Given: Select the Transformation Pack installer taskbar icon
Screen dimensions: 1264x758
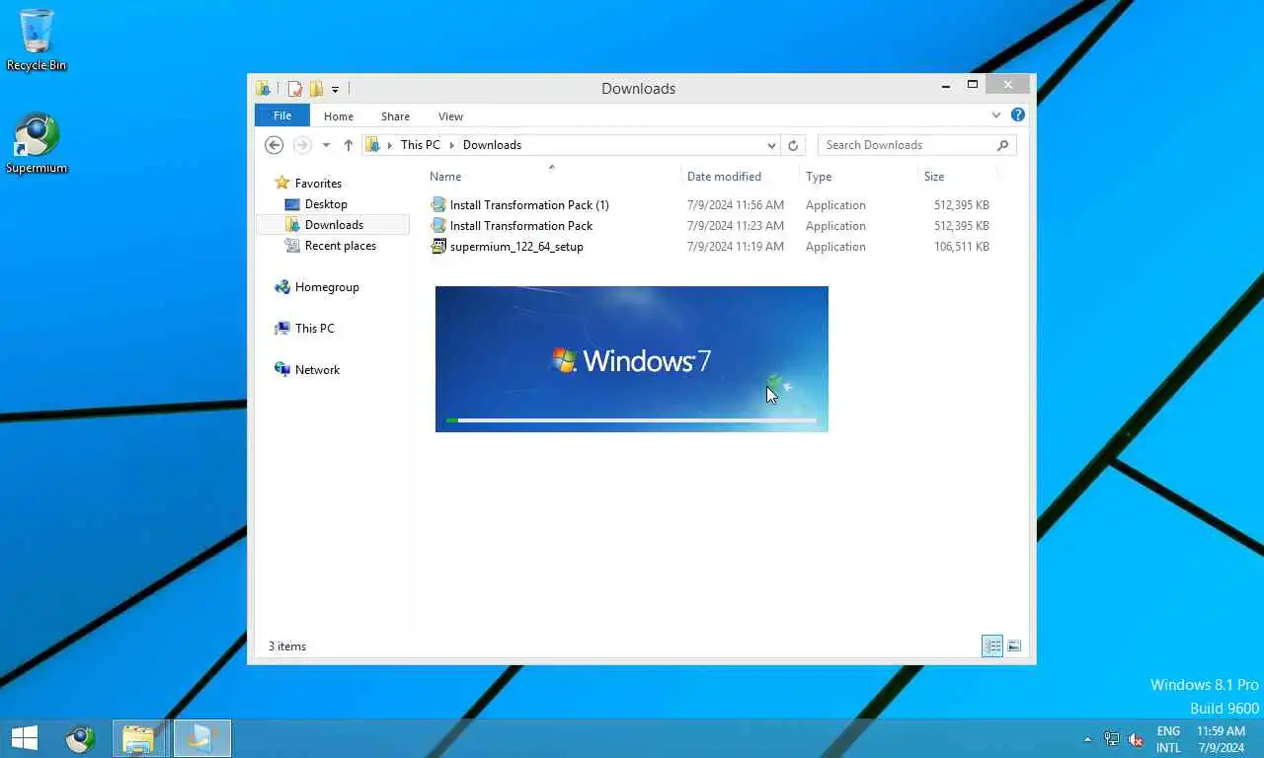Looking at the screenshot, I should coord(202,737).
